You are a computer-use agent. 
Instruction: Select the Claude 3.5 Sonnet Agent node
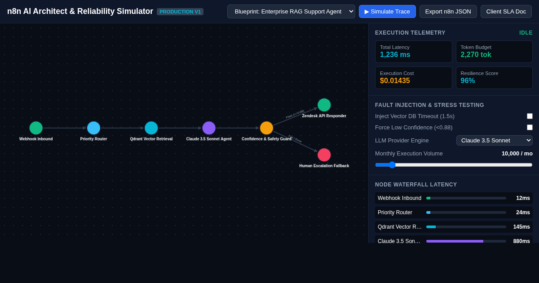coord(209,128)
